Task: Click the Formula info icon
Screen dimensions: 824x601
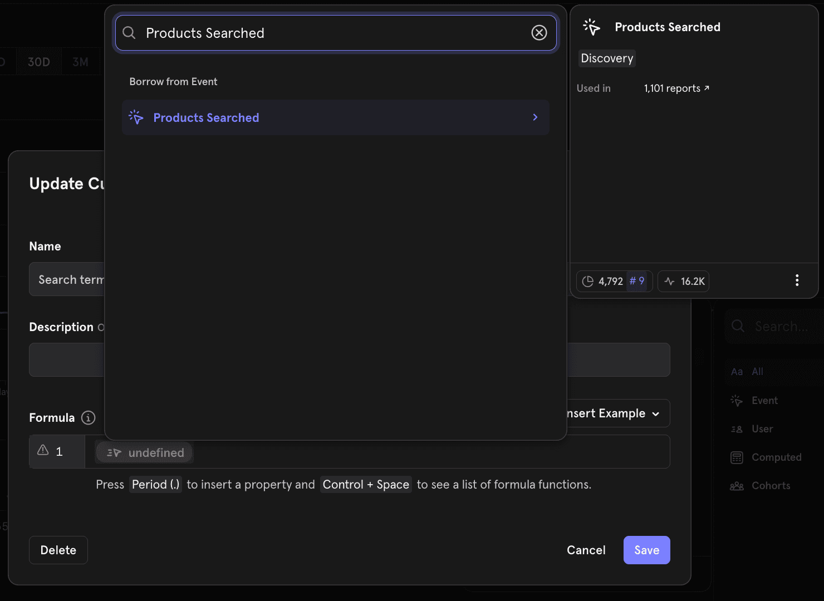Action: [88, 418]
